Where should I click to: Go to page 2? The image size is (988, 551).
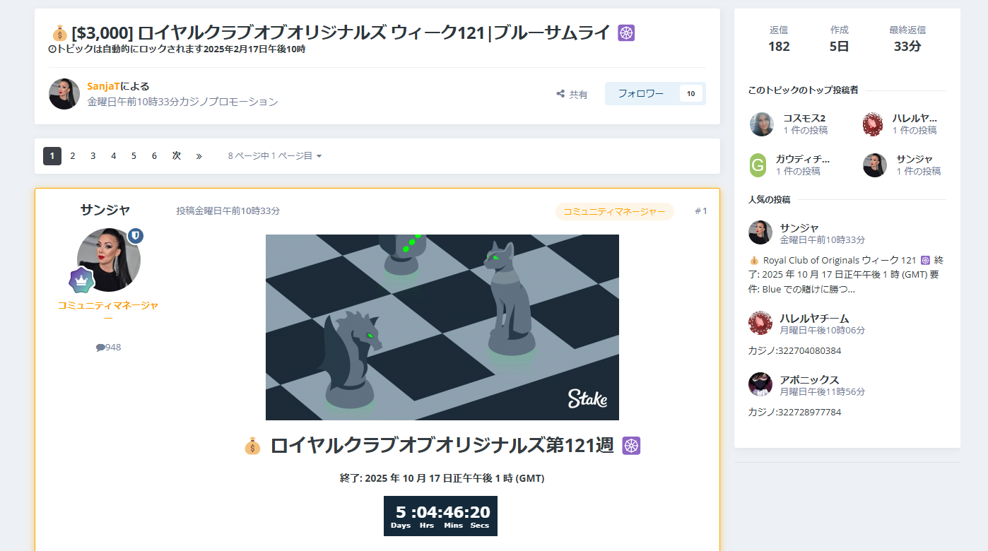[x=73, y=156]
